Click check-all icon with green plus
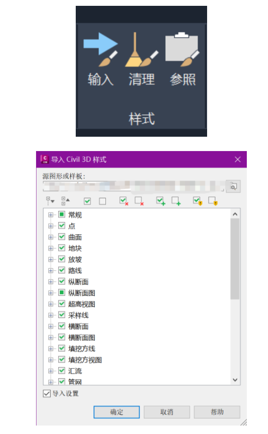This screenshot has height=434, width=268. [160, 201]
